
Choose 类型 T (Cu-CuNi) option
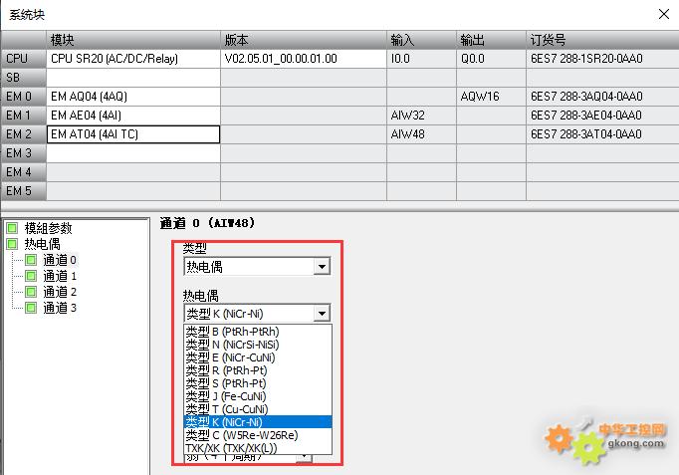[x=258, y=409]
